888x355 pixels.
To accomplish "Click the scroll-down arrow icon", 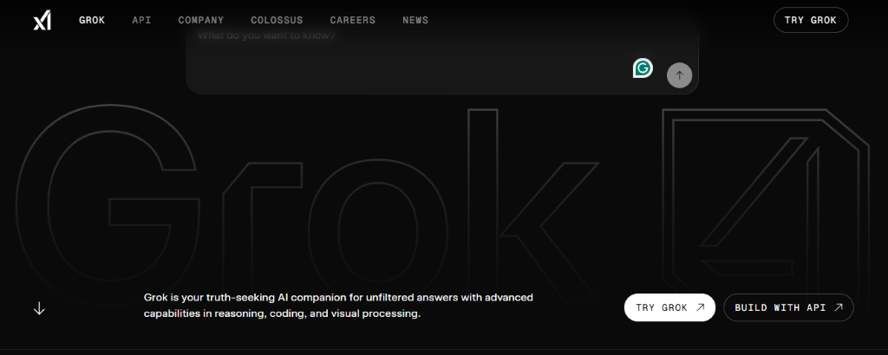I will [x=39, y=308].
